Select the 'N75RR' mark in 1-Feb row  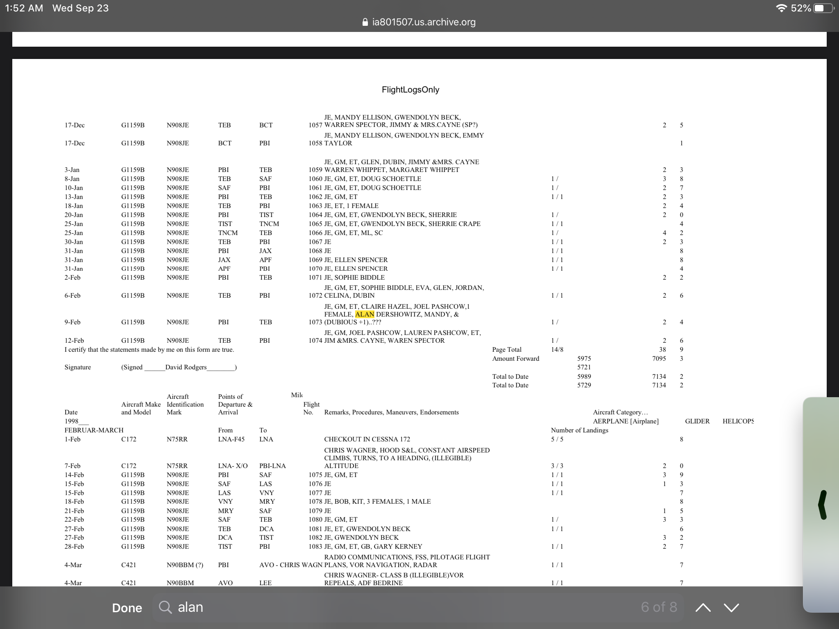pyautogui.click(x=177, y=439)
